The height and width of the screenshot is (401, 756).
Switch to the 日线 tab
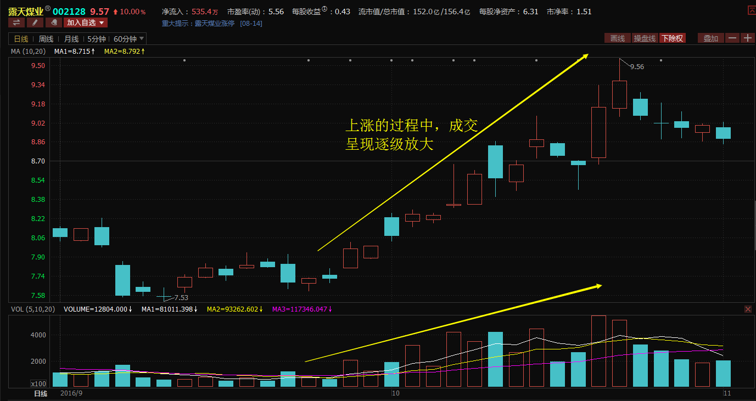click(21, 39)
